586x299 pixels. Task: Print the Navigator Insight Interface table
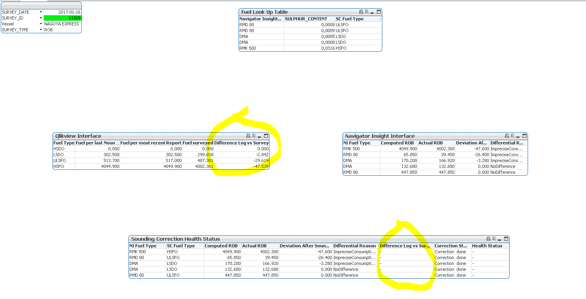507,136
